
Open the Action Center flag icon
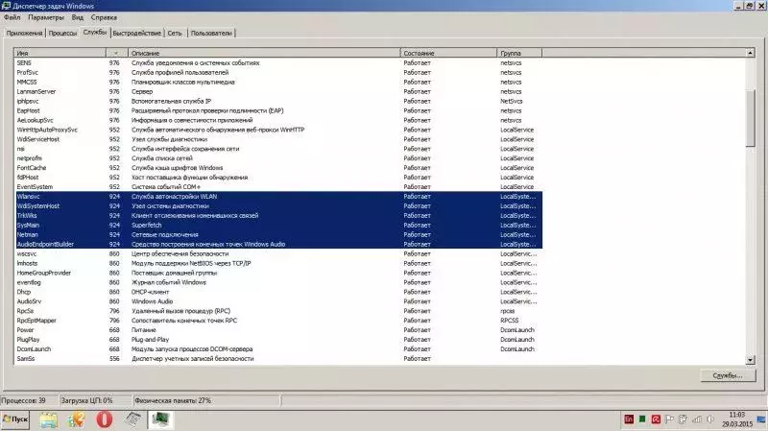pos(669,419)
